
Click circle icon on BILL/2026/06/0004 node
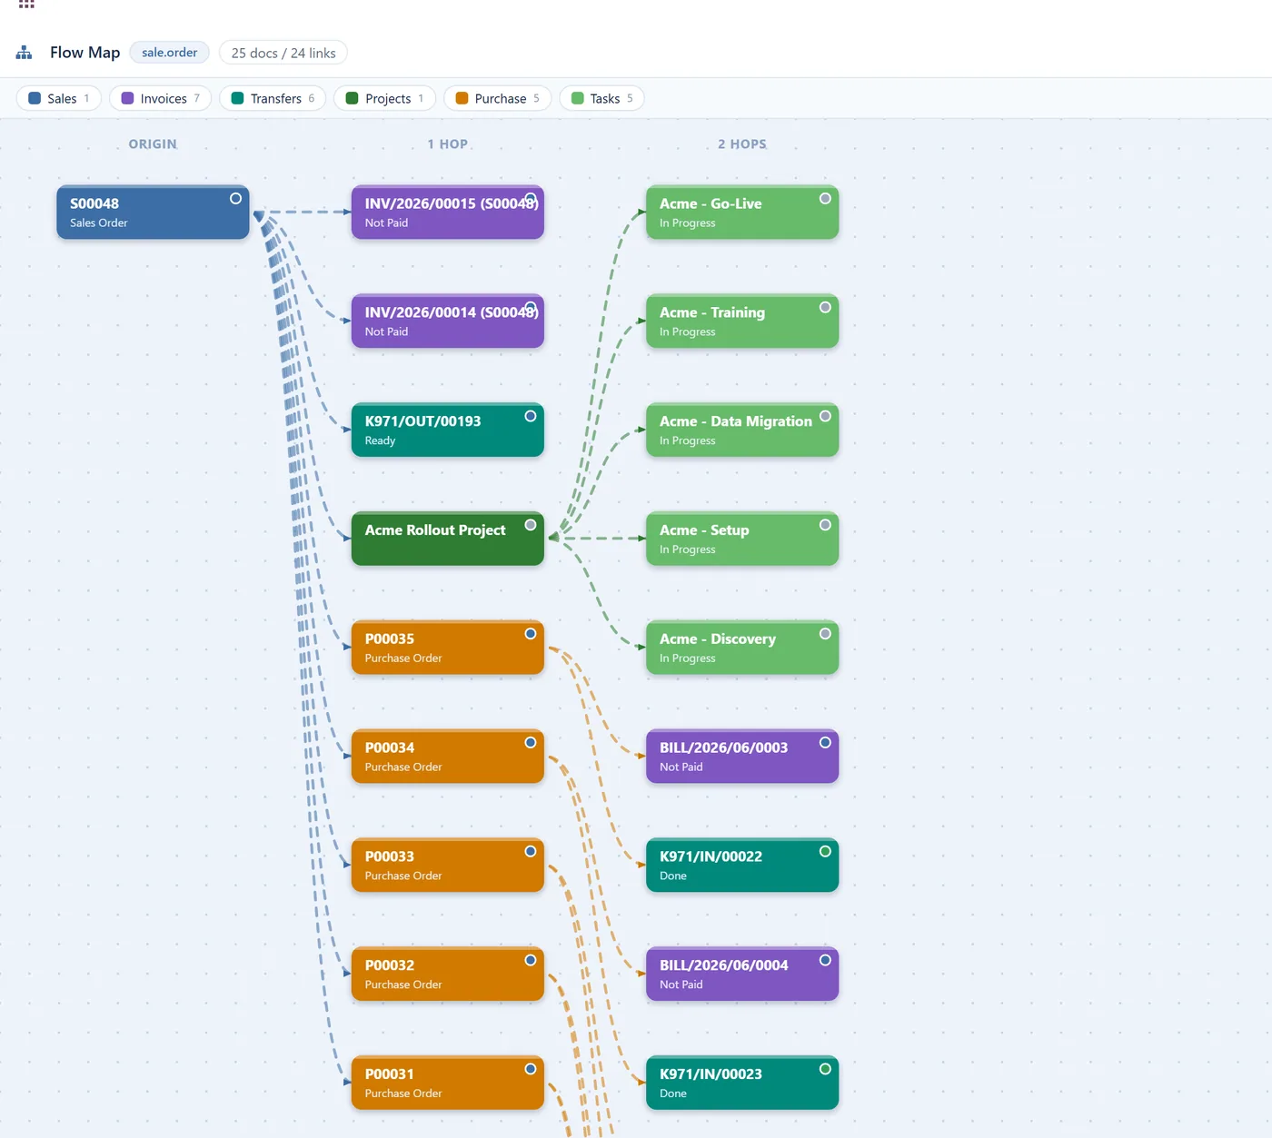point(825,960)
